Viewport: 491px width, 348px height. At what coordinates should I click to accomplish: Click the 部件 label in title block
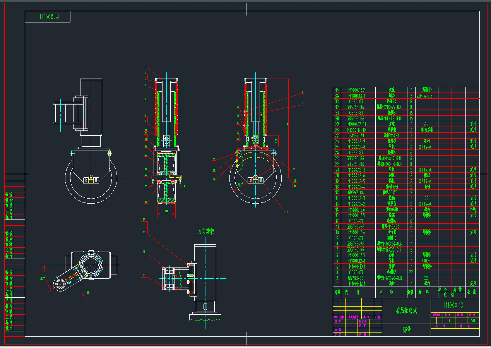coord(407,330)
